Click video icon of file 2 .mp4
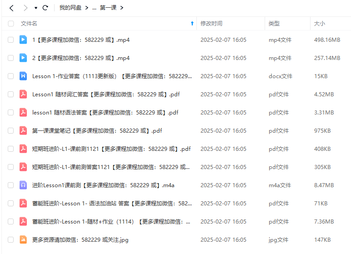This screenshot has height=254, width=351. tap(23, 58)
